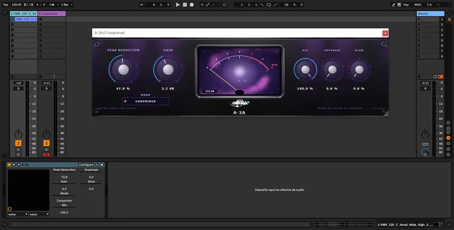
Task: Solo track 2 with S button
Action: point(46,150)
